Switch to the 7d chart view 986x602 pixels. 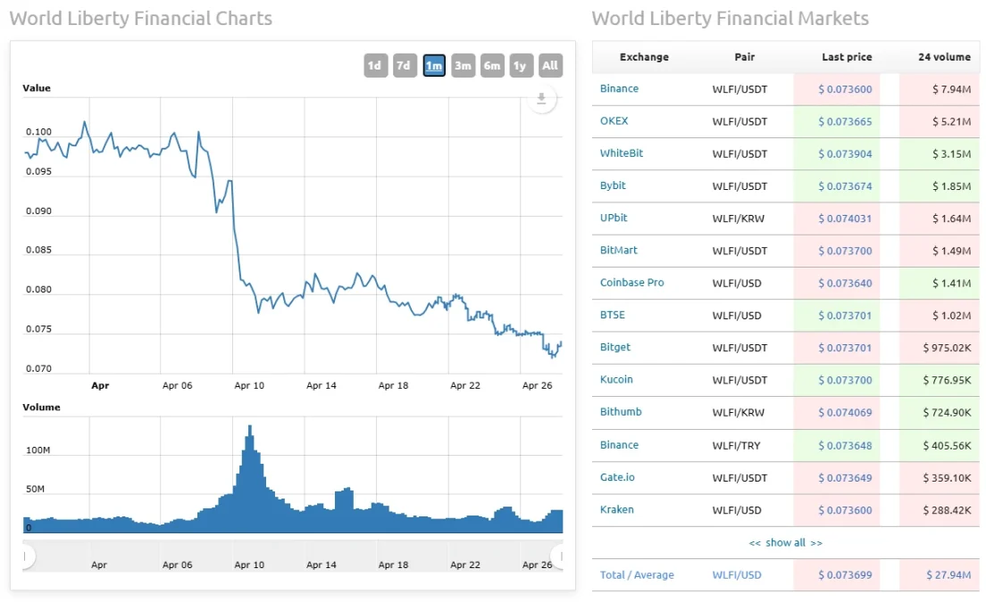click(x=403, y=65)
